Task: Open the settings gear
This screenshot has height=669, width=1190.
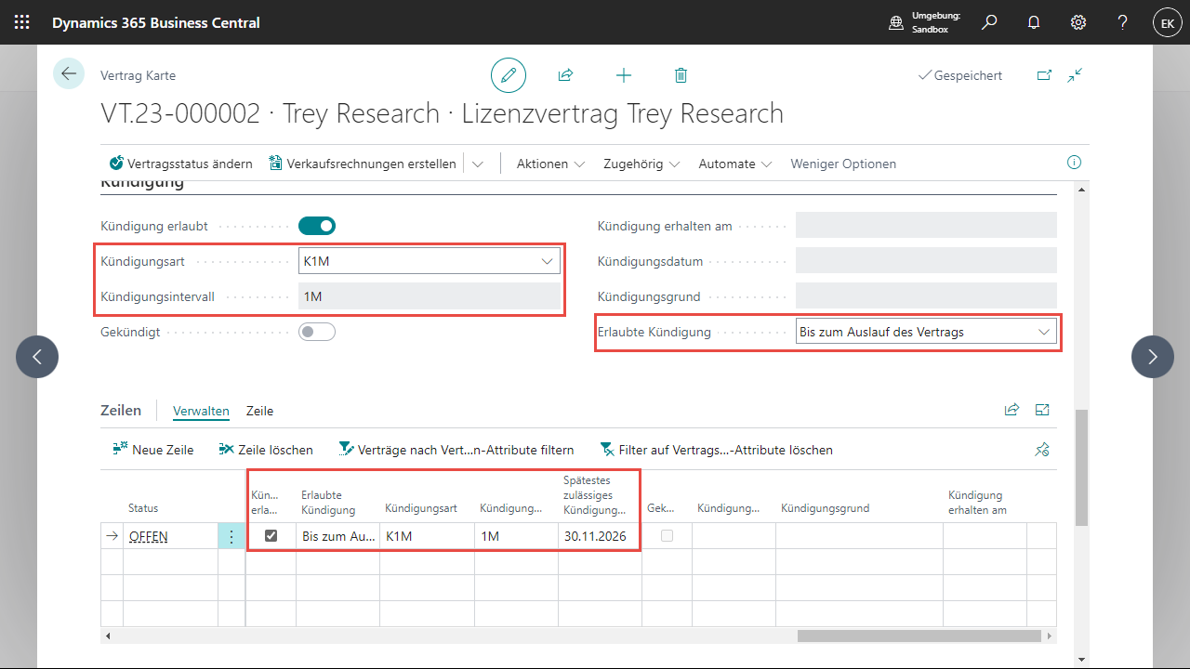Action: (x=1078, y=22)
